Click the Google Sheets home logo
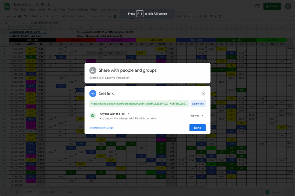295x196 pixels. (6, 6)
